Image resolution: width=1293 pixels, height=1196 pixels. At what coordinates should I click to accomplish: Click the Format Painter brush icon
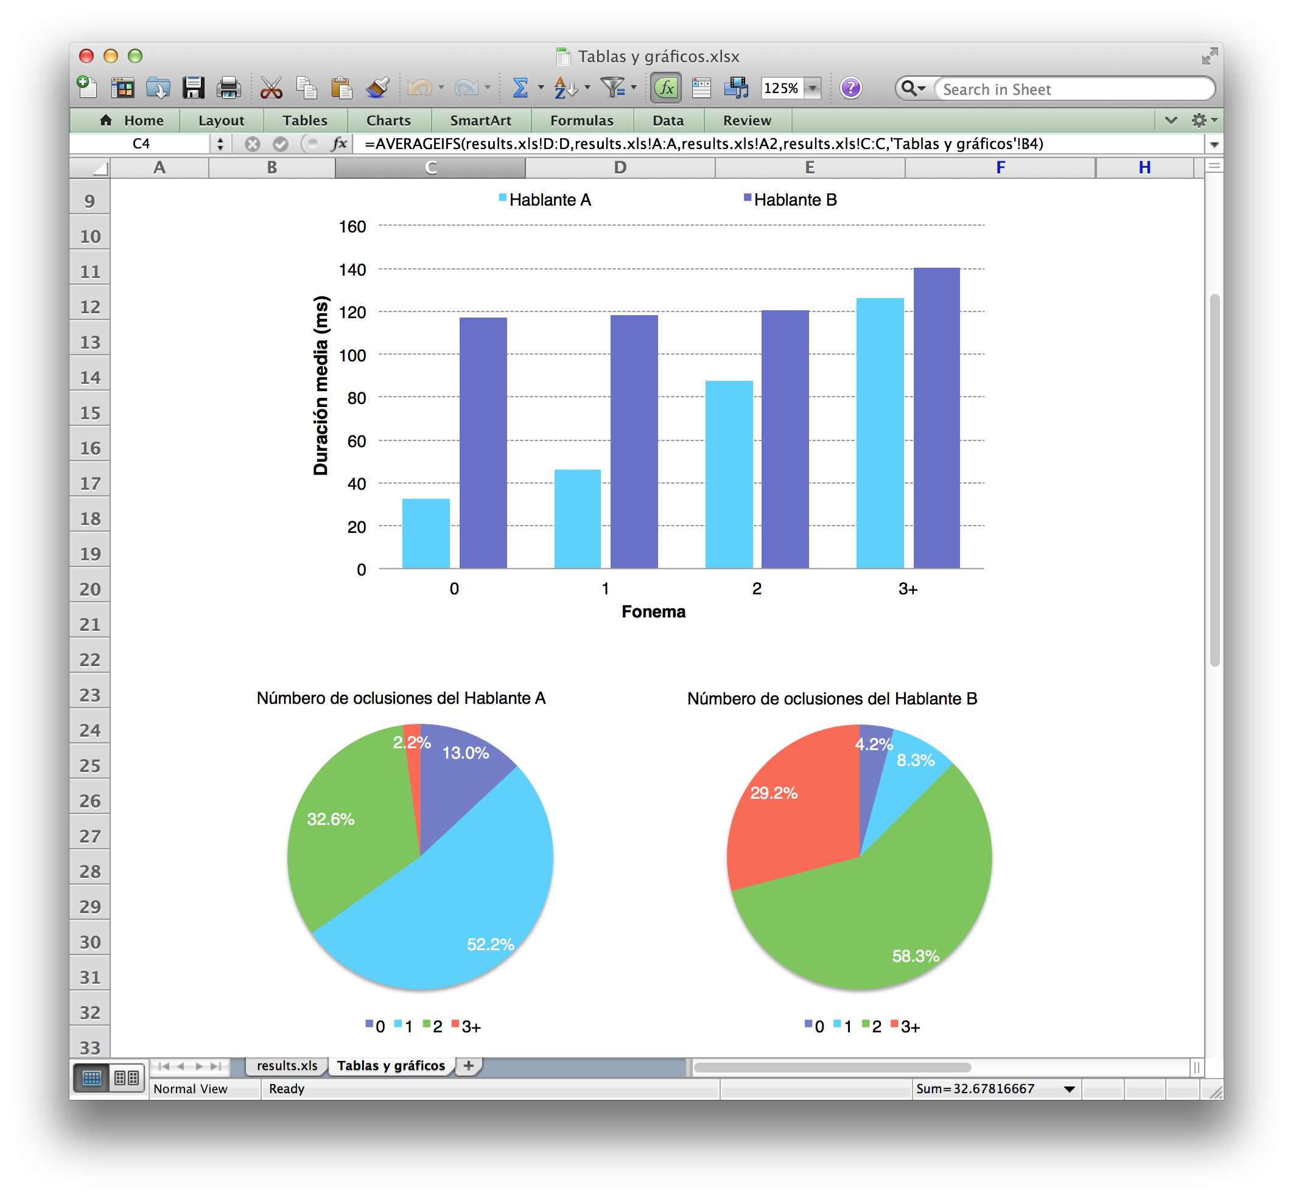coord(377,88)
